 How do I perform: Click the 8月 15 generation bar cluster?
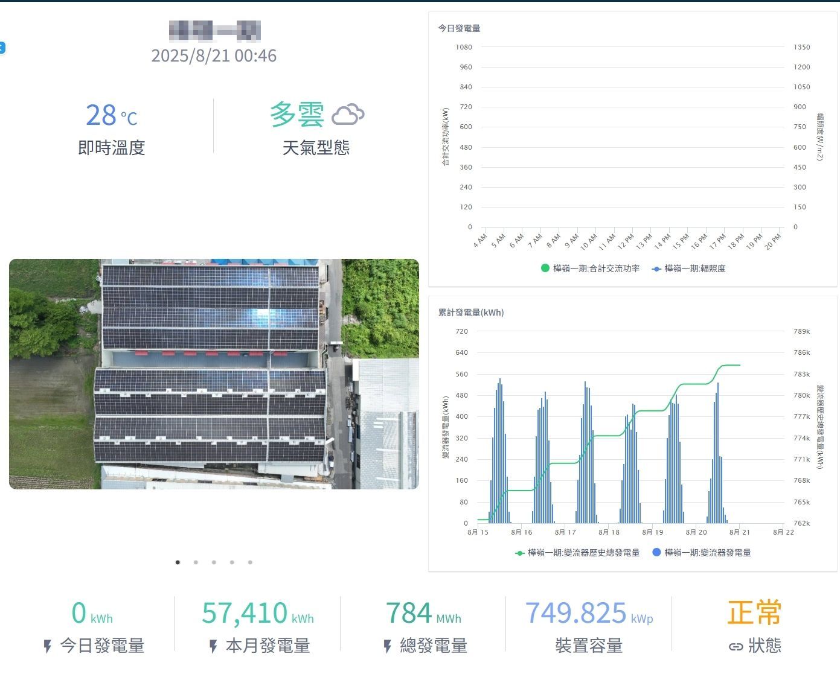tap(499, 451)
